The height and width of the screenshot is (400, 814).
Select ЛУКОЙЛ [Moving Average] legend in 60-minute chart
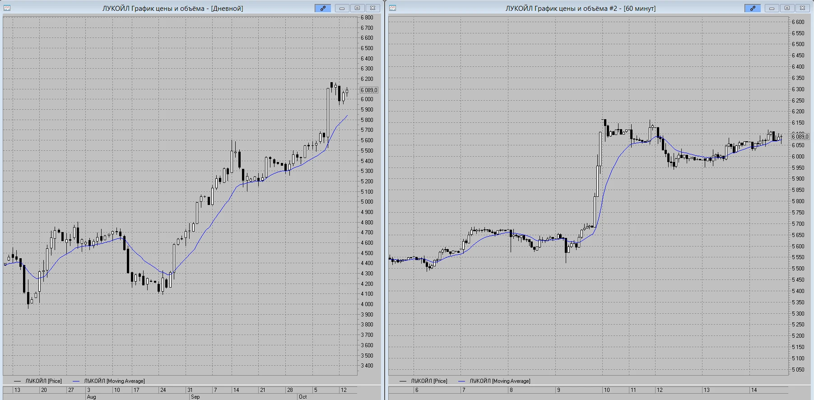[x=494, y=381]
